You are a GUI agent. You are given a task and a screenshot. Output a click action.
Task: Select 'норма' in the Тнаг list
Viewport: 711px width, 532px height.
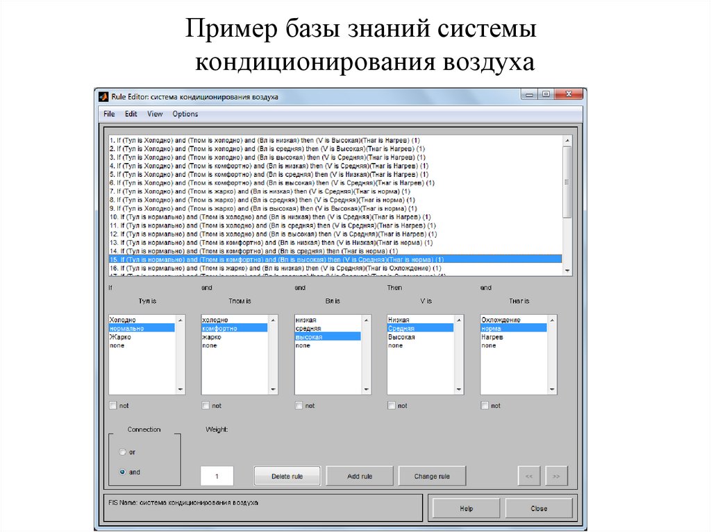coord(514,329)
